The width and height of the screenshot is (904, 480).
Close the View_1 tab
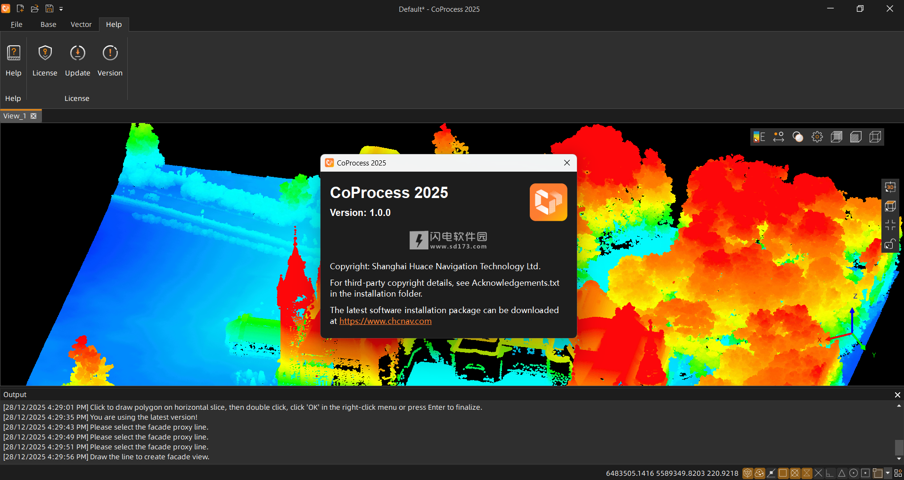click(x=33, y=116)
